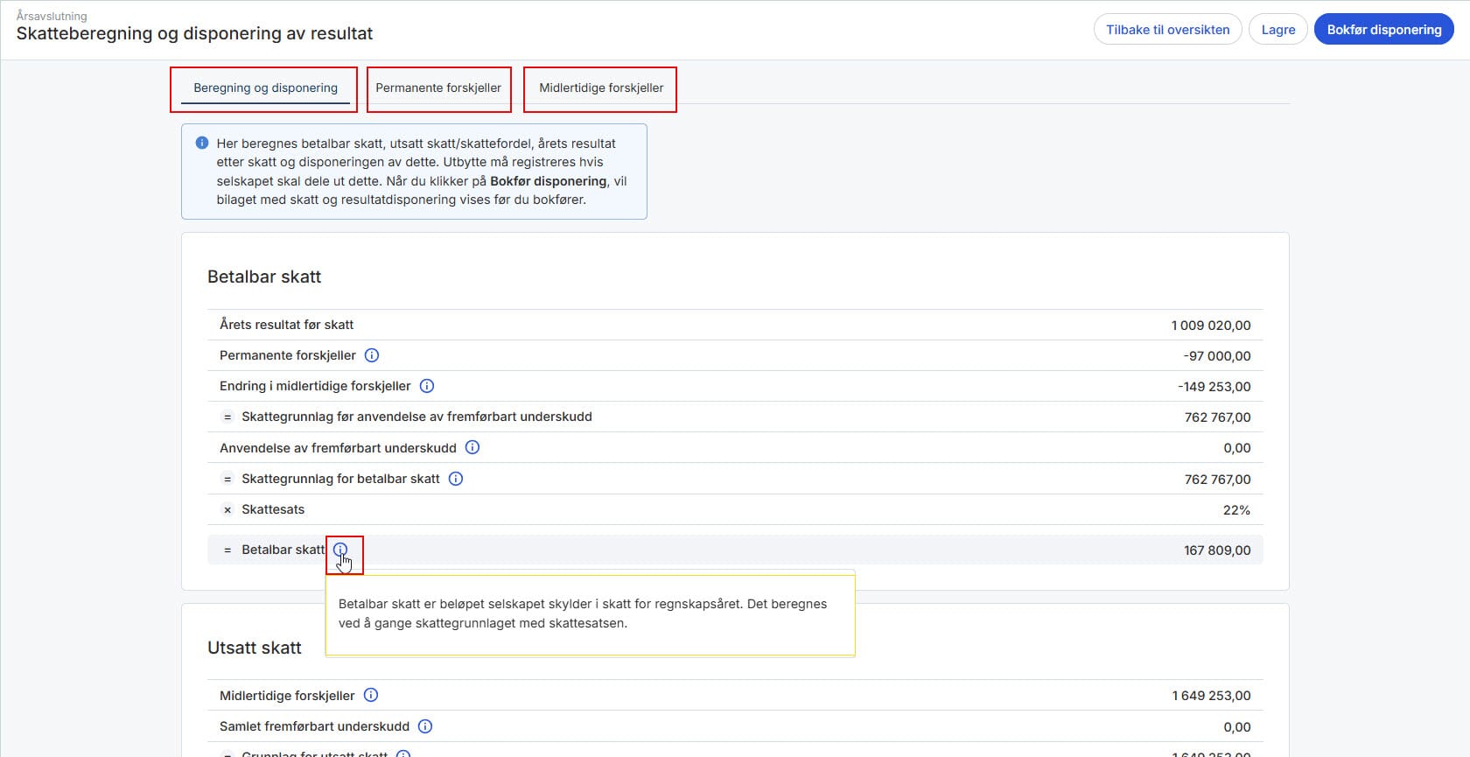This screenshot has height=757, width=1470.
Task: Switch to Beregning og disponering tab
Action: coord(265,88)
